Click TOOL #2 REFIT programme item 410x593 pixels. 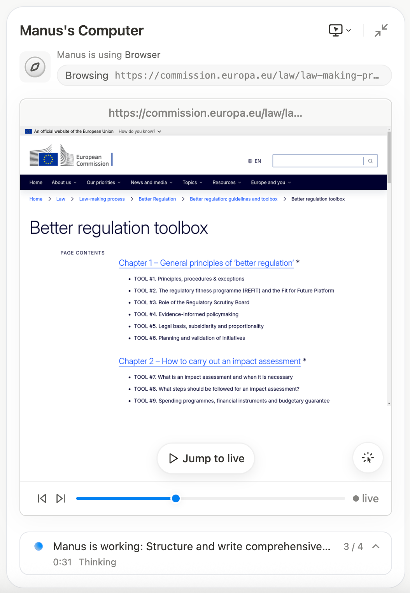pos(234,291)
